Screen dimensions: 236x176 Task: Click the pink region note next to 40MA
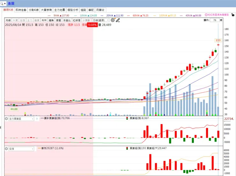[x=217, y=15]
